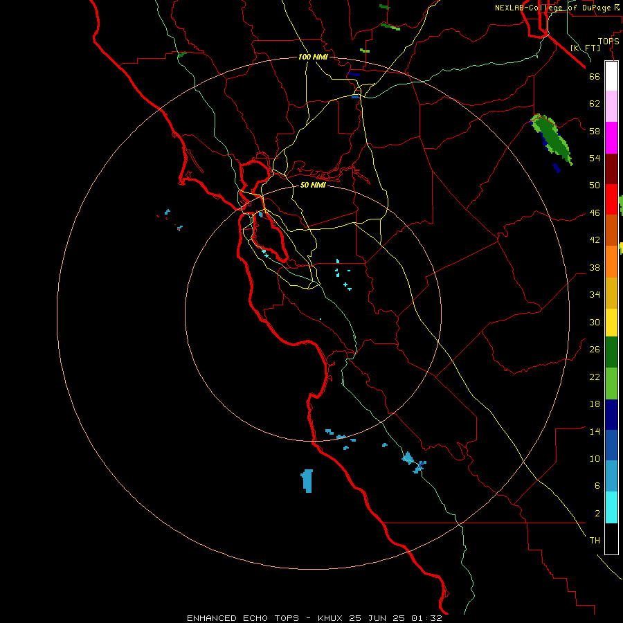Click the black TH band at scale bottom
Screen dimensions: 623x623
pyautogui.click(x=611, y=539)
